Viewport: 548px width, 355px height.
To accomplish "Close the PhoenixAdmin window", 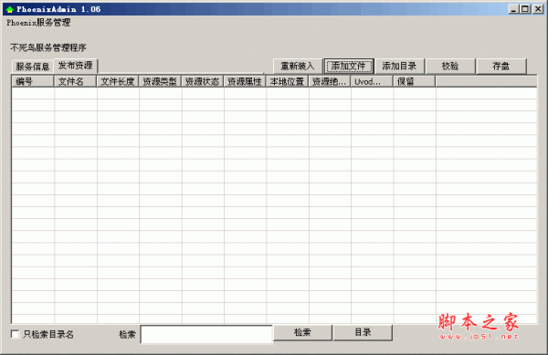I will point(538,9).
